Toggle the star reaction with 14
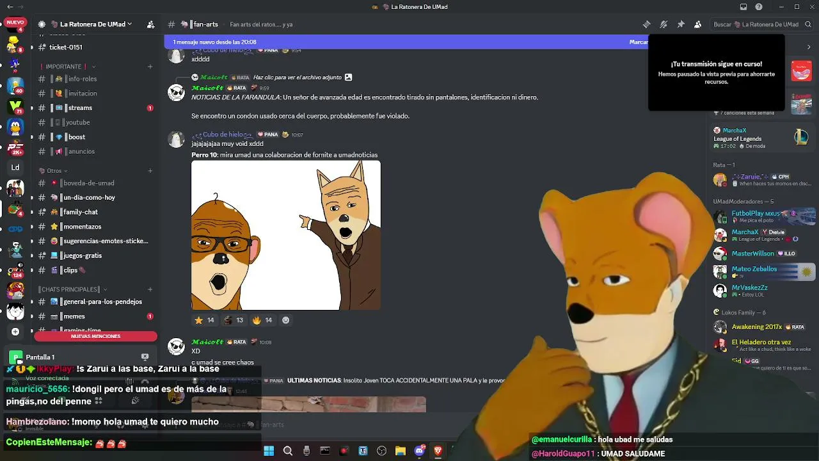Screen dimensions: 819x461 point(205,320)
